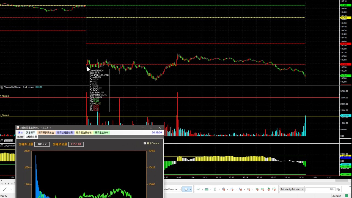Click the gear with red mark icon, first

click(x=224, y=189)
